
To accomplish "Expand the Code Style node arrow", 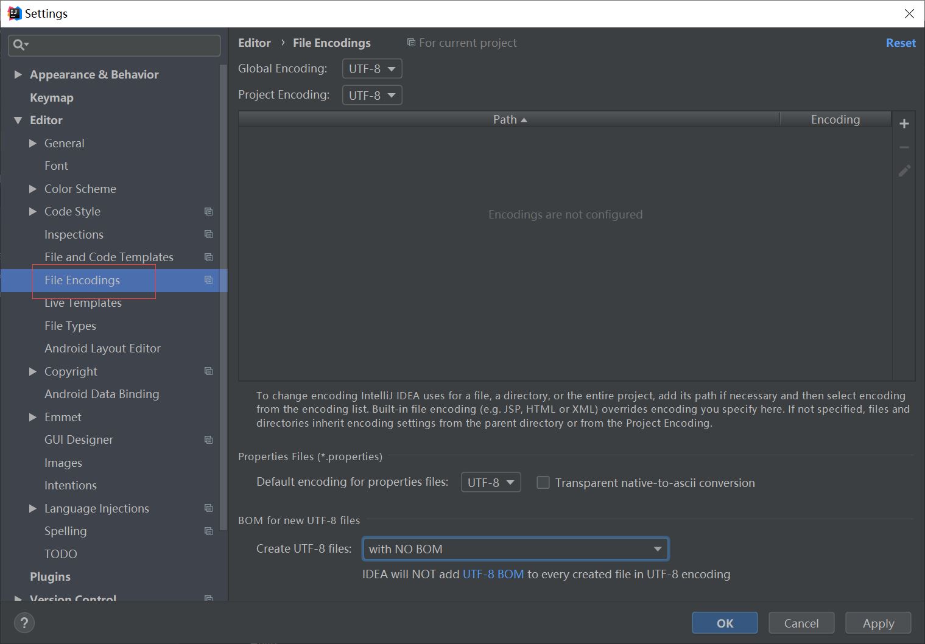I will pyautogui.click(x=33, y=211).
